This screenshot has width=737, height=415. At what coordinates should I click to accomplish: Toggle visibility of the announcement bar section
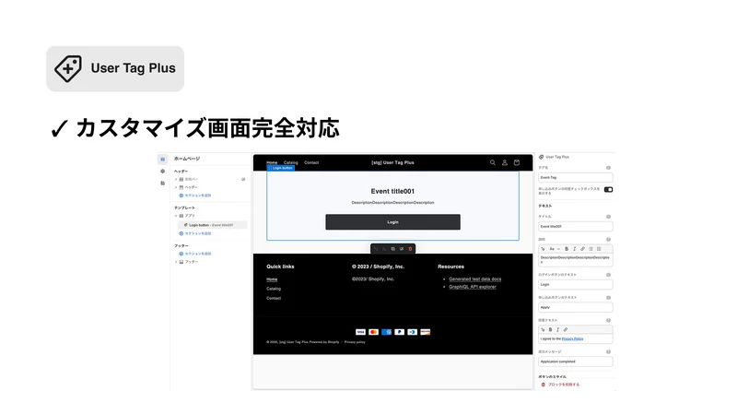pyautogui.click(x=243, y=179)
